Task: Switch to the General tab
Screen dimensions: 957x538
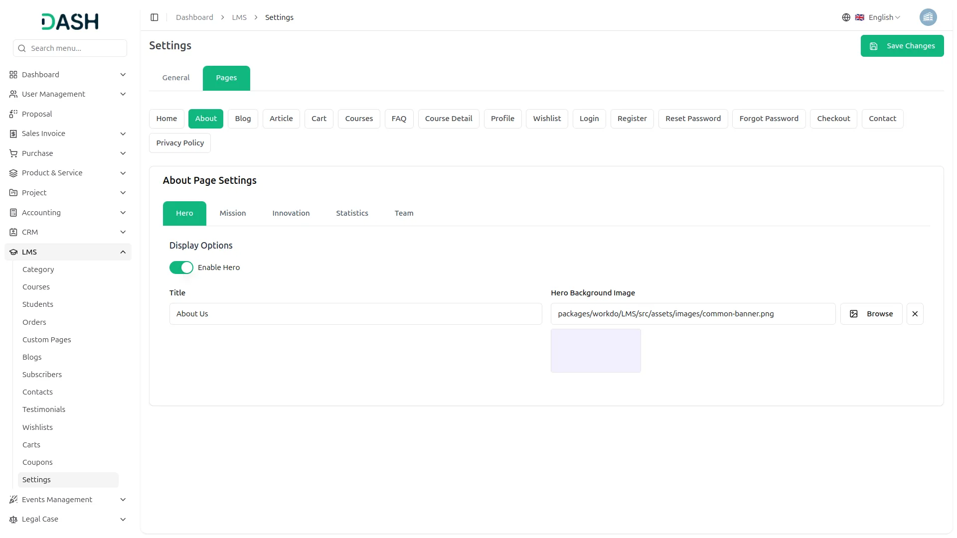Action: (x=176, y=78)
